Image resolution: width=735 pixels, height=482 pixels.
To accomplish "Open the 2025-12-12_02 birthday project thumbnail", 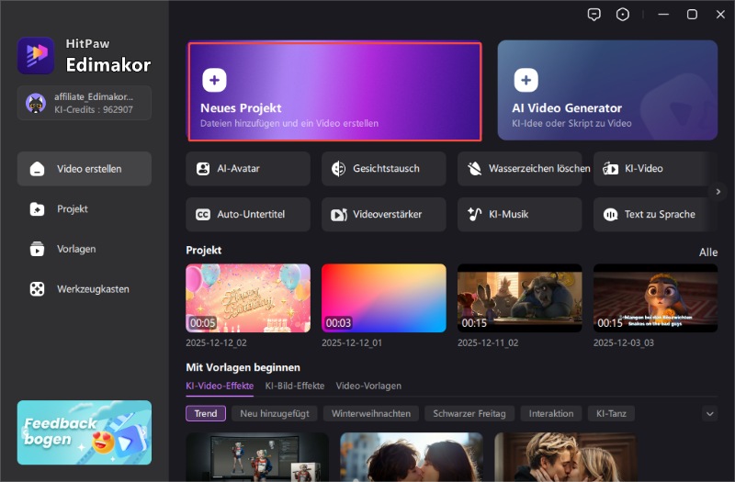I will pyautogui.click(x=248, y=298).
